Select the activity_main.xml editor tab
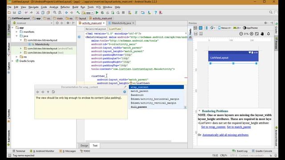Screen dimensions: 285x160 pos(92,23)
